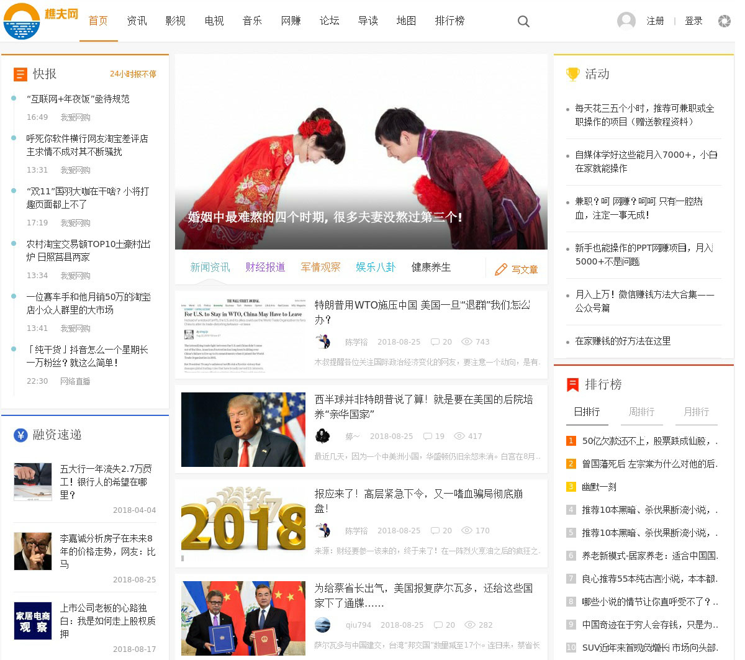Open 抖音 一万粉丝 news item
This screenshot has height=660, width=745.
point(87,356)
